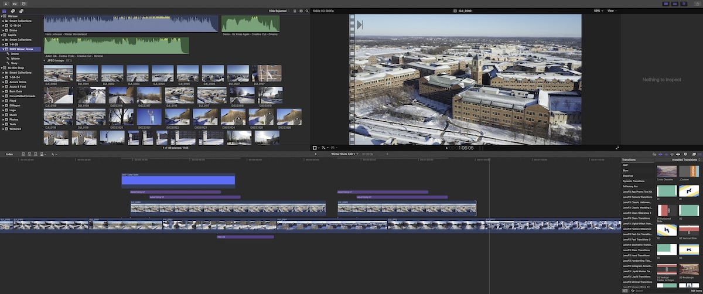
Task: Open the viewer transform tool dropdown
Action: pyautogui.click(x=316, y=148)
